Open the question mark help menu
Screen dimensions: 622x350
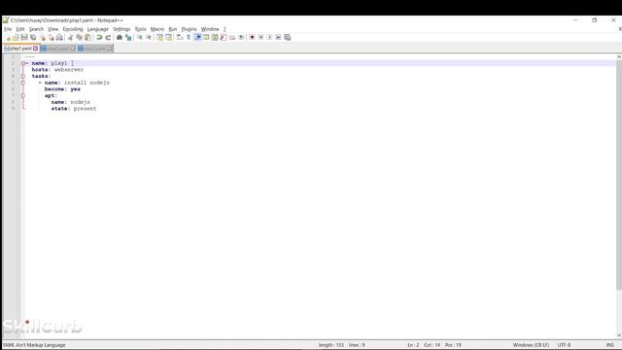pos(225,29)
